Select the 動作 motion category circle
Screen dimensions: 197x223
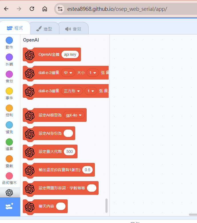[x=9, y=40]
